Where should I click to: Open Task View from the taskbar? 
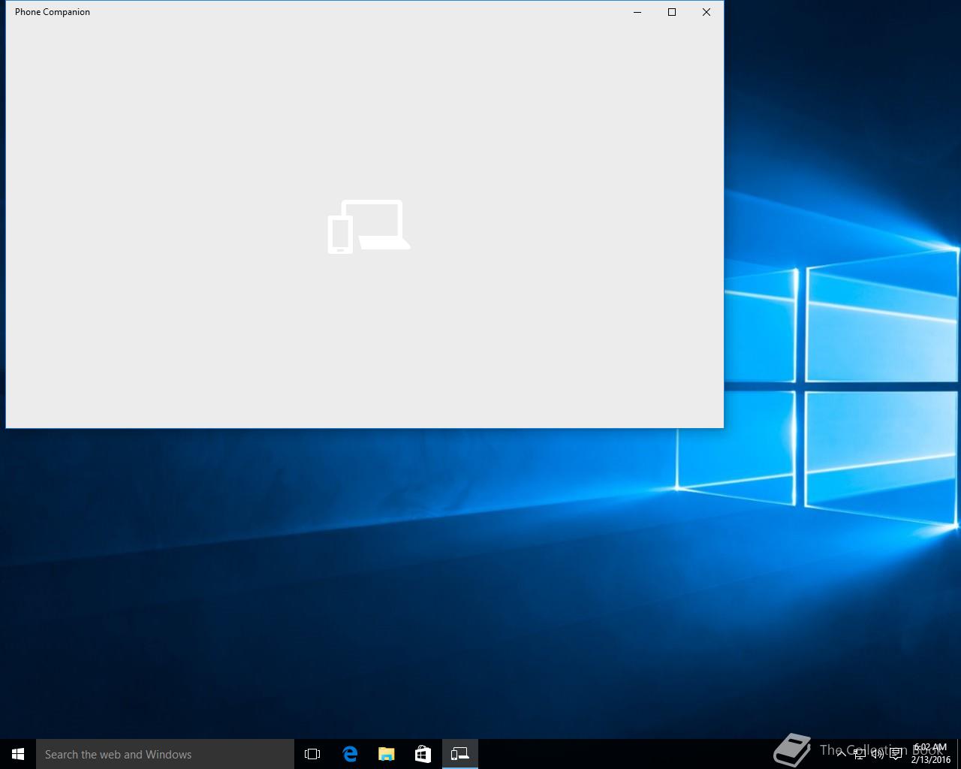click(312, 754)
